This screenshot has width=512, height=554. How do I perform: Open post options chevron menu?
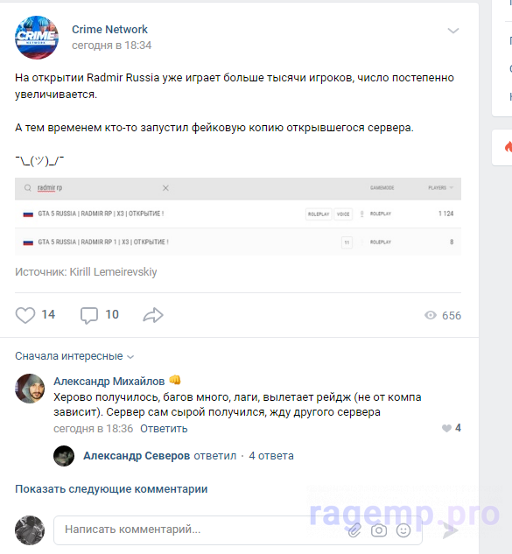453,31
